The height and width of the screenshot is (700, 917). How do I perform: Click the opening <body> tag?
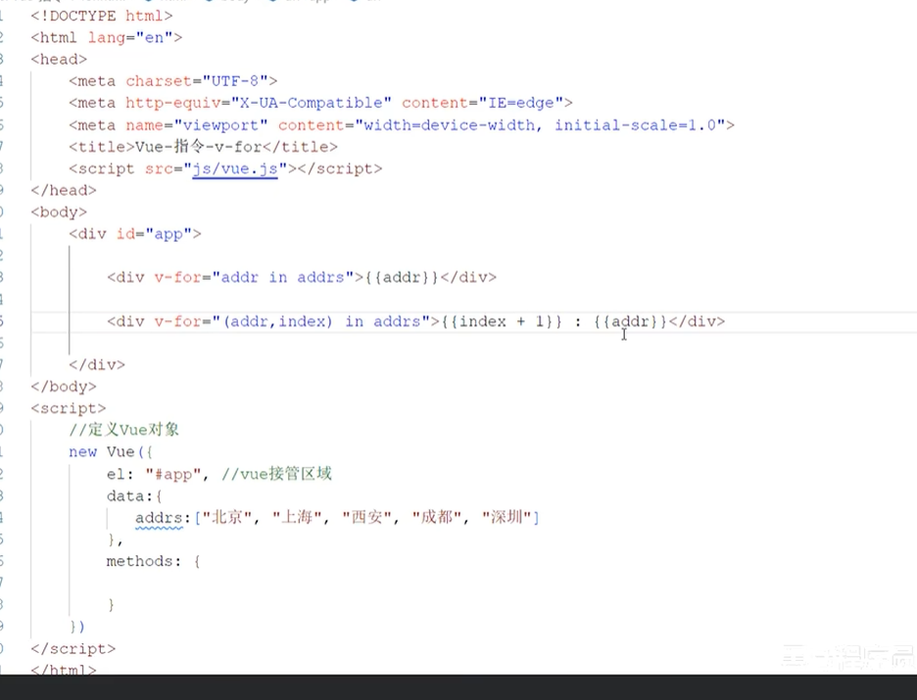coord(59,212)
